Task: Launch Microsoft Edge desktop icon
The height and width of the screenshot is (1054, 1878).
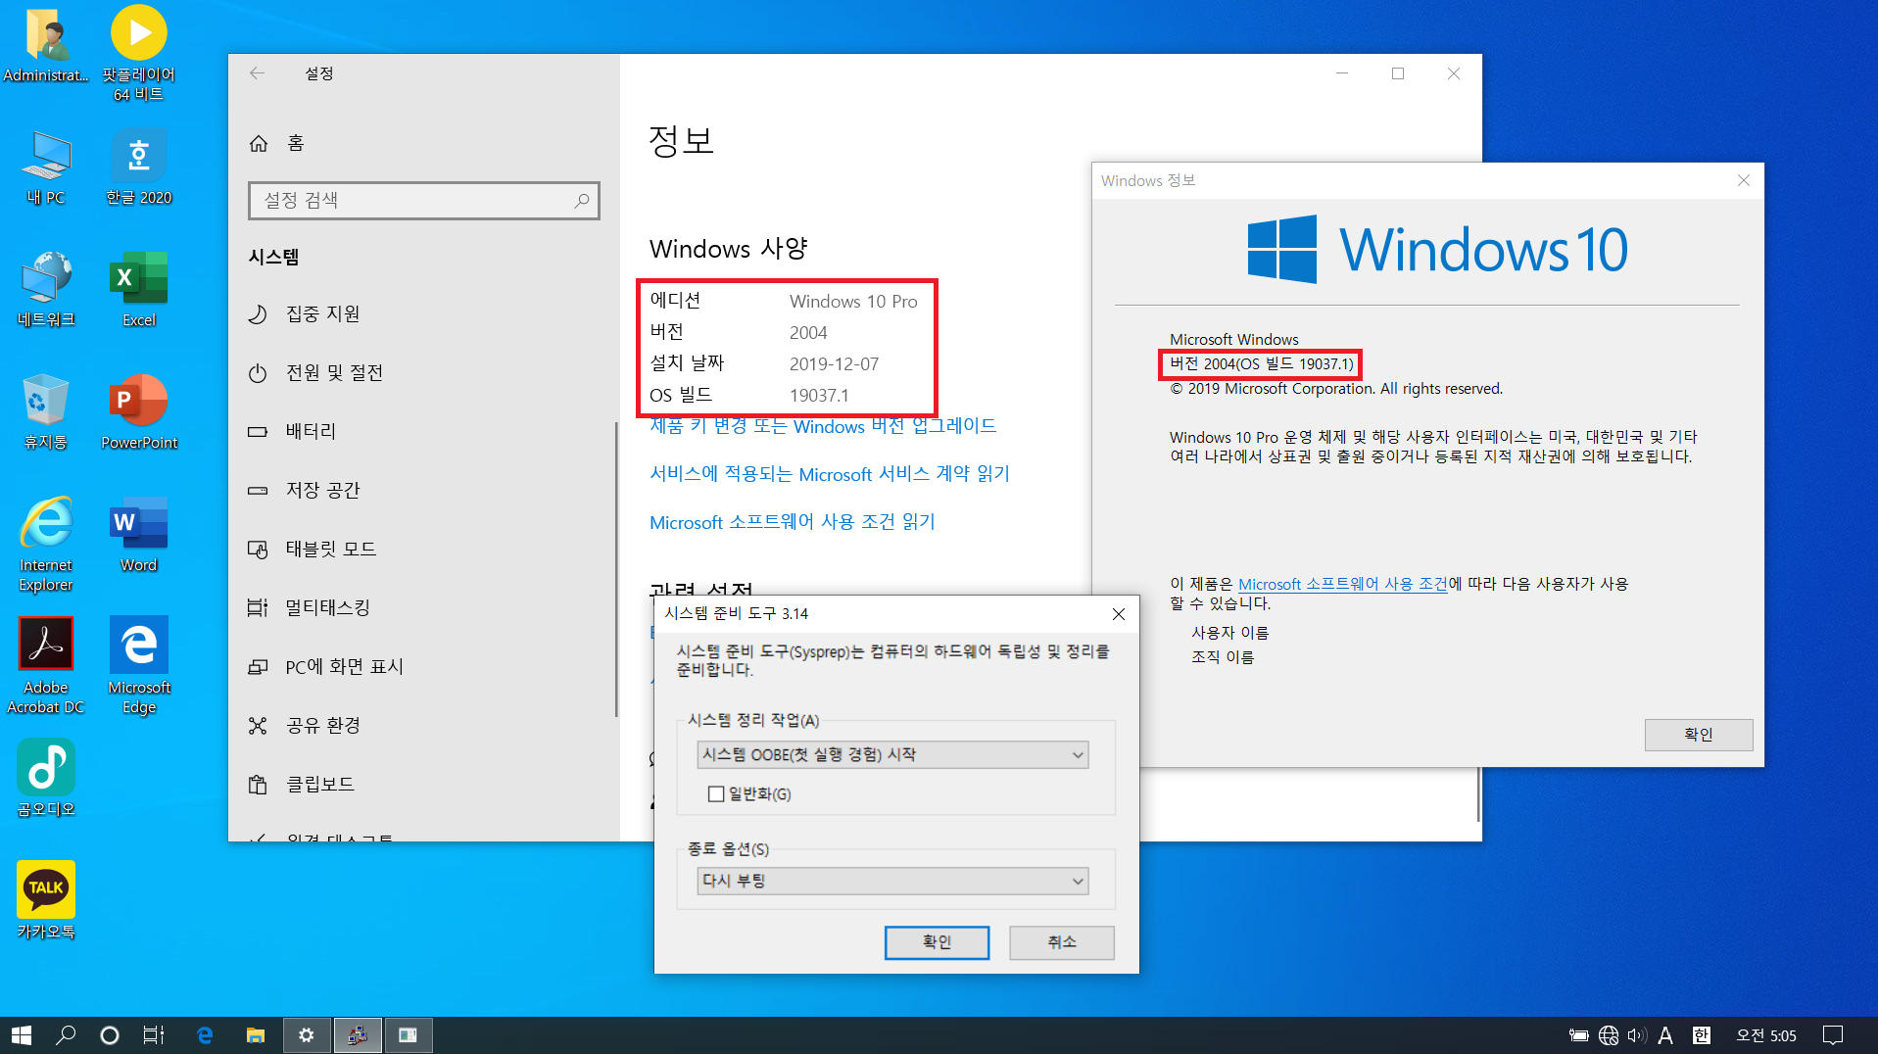Action: coord(139,666)
